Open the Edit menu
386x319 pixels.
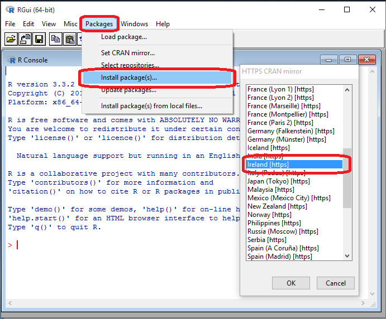pos(28,24)
